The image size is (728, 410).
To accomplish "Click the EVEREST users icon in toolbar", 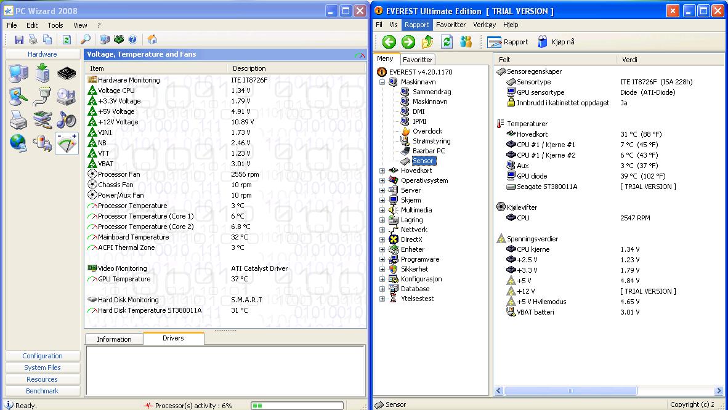I will point(466,42).
